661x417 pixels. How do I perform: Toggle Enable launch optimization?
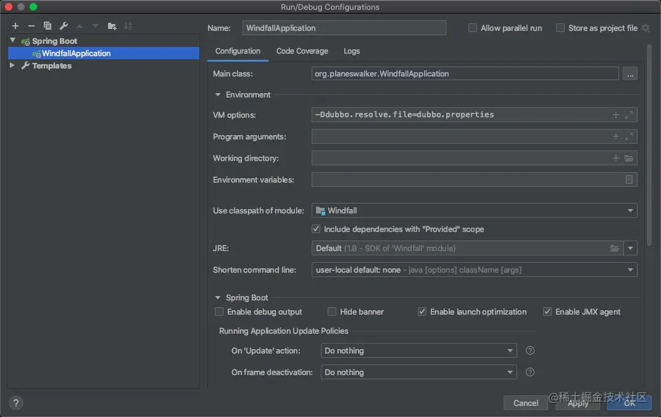[x=422, y=312]
